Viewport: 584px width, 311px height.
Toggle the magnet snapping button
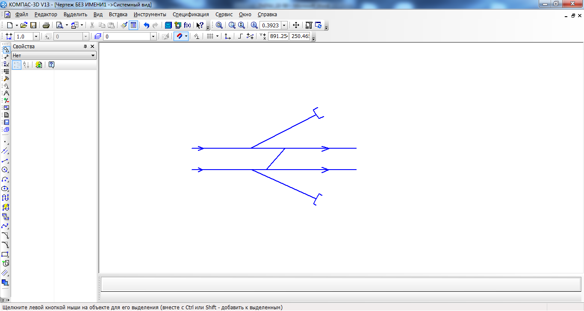tap(179, 37)
